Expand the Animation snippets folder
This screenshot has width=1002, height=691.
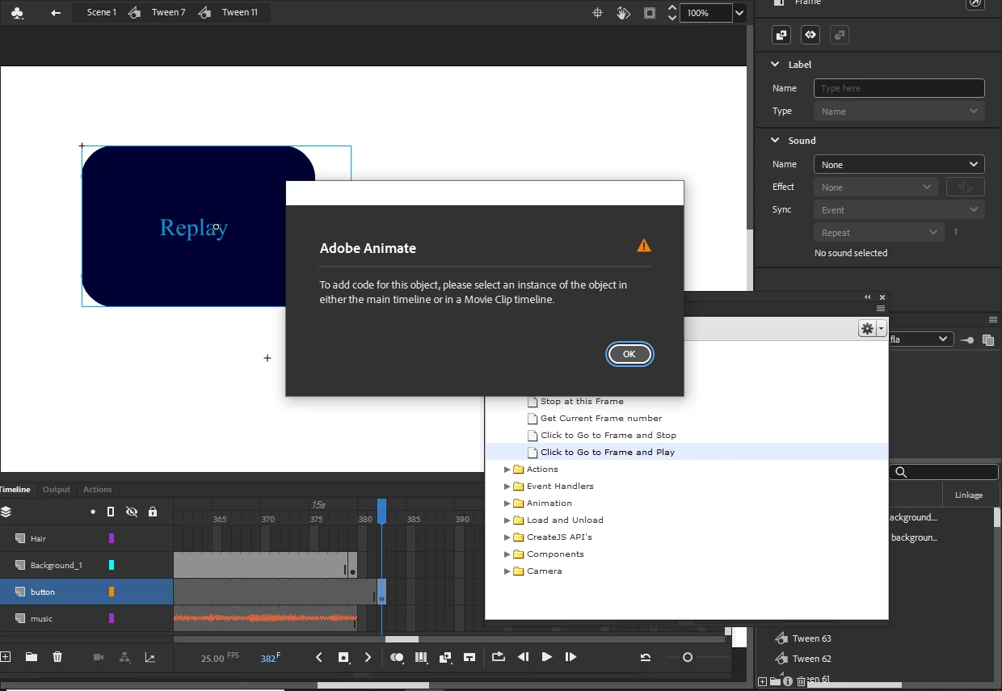[x=507, y=503]
